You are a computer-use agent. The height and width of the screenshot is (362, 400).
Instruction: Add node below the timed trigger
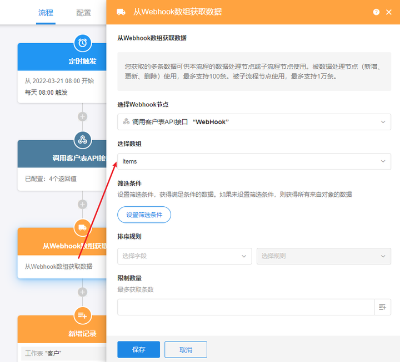tap(82, 116)
